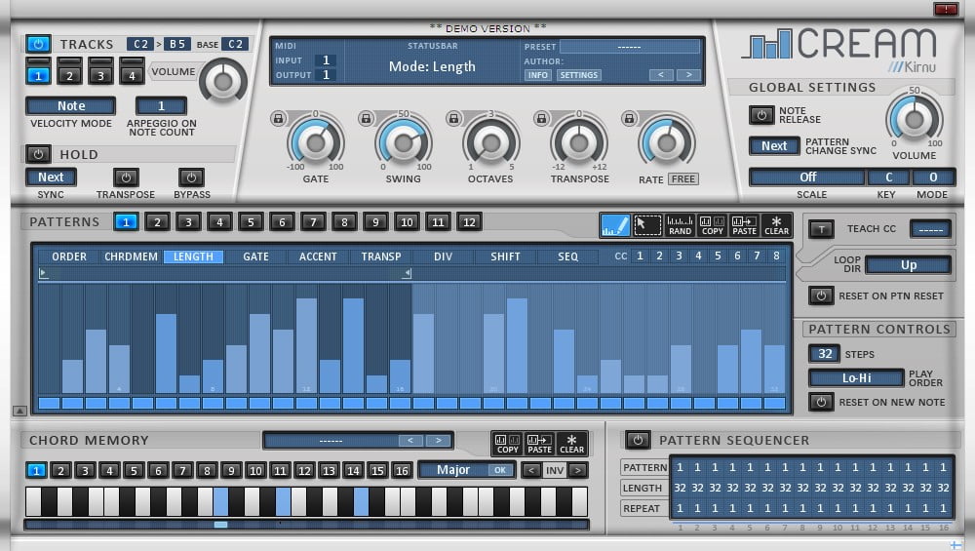975x551 pixels.
Task: Click the lock icon beside Gate knob
Action: 278,119
